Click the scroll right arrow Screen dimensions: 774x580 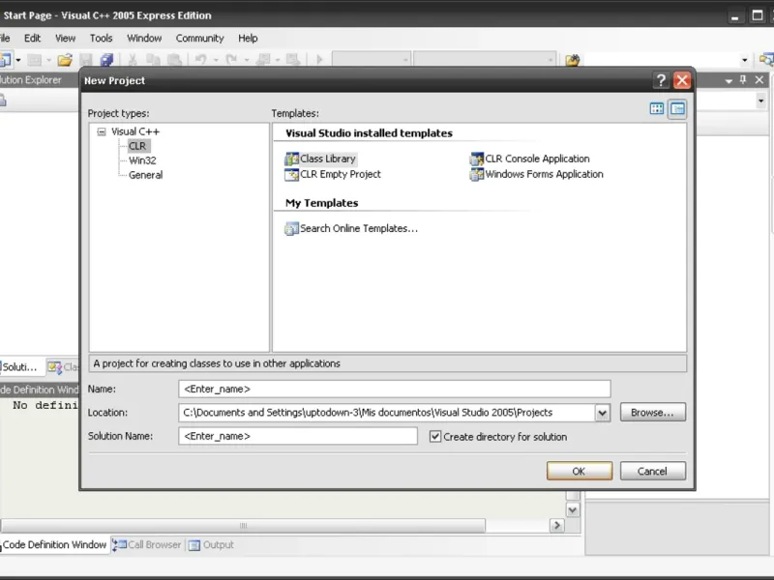pyautogui.click(x=557, y=526)
